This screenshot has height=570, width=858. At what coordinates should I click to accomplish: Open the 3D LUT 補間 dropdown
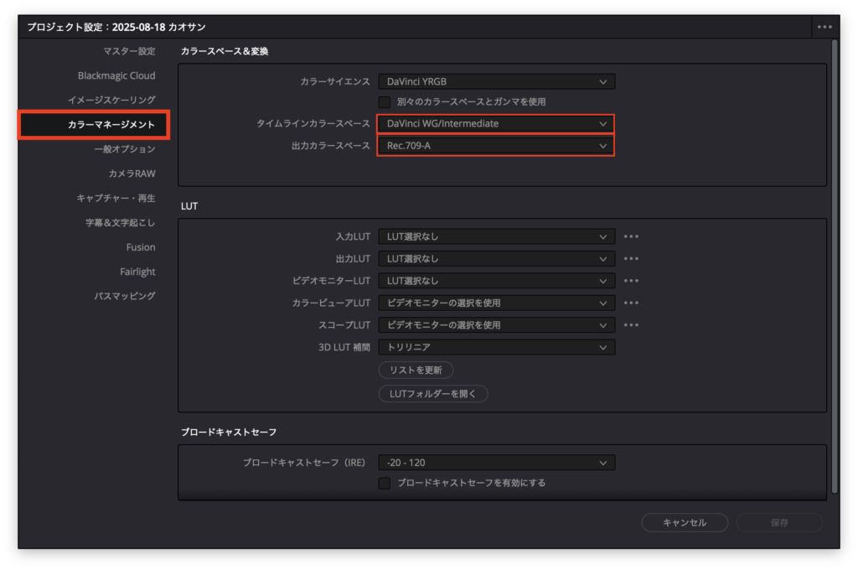pyautogui.click(x=496, y=347)
